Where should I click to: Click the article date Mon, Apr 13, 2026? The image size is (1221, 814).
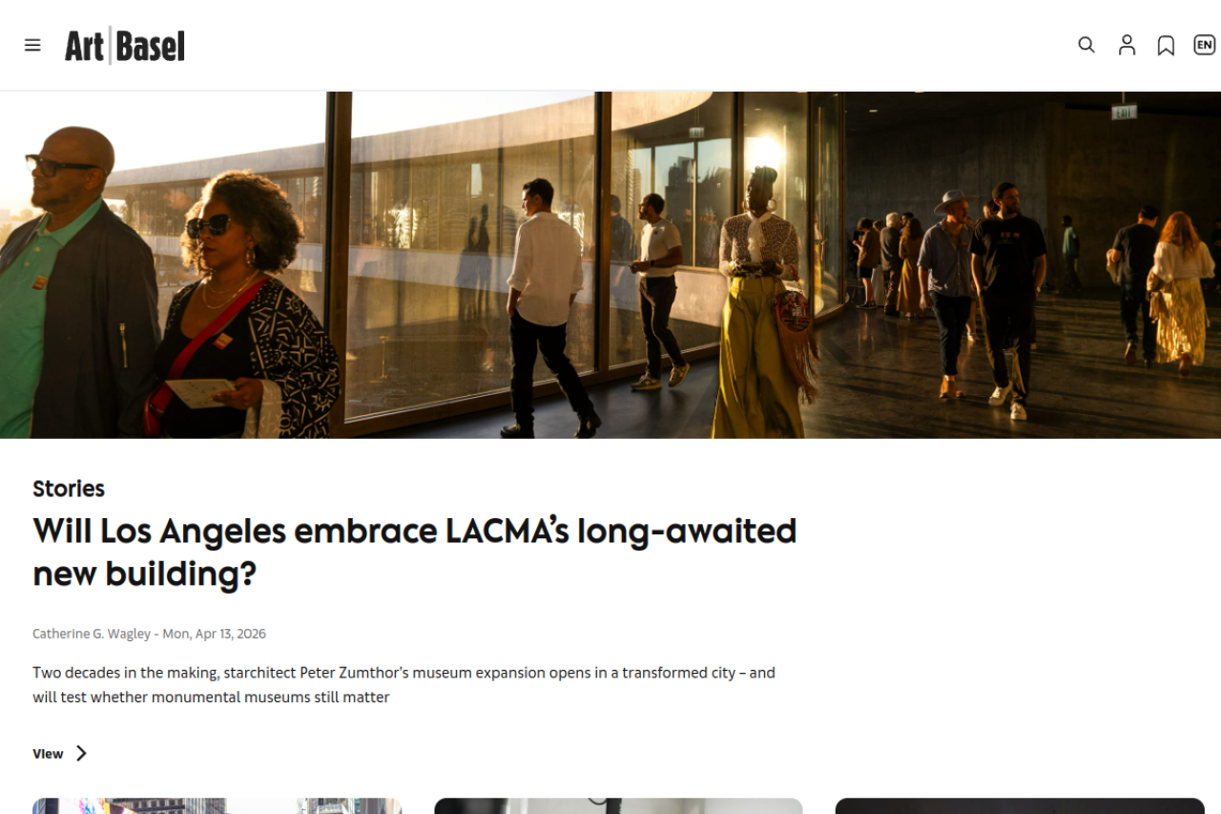214,634
